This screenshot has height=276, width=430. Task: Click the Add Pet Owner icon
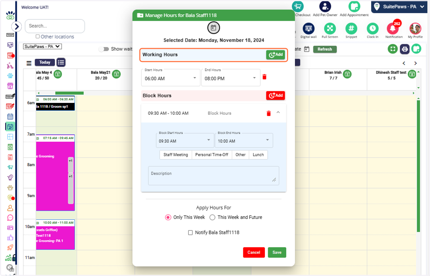(x=325, y=6)
